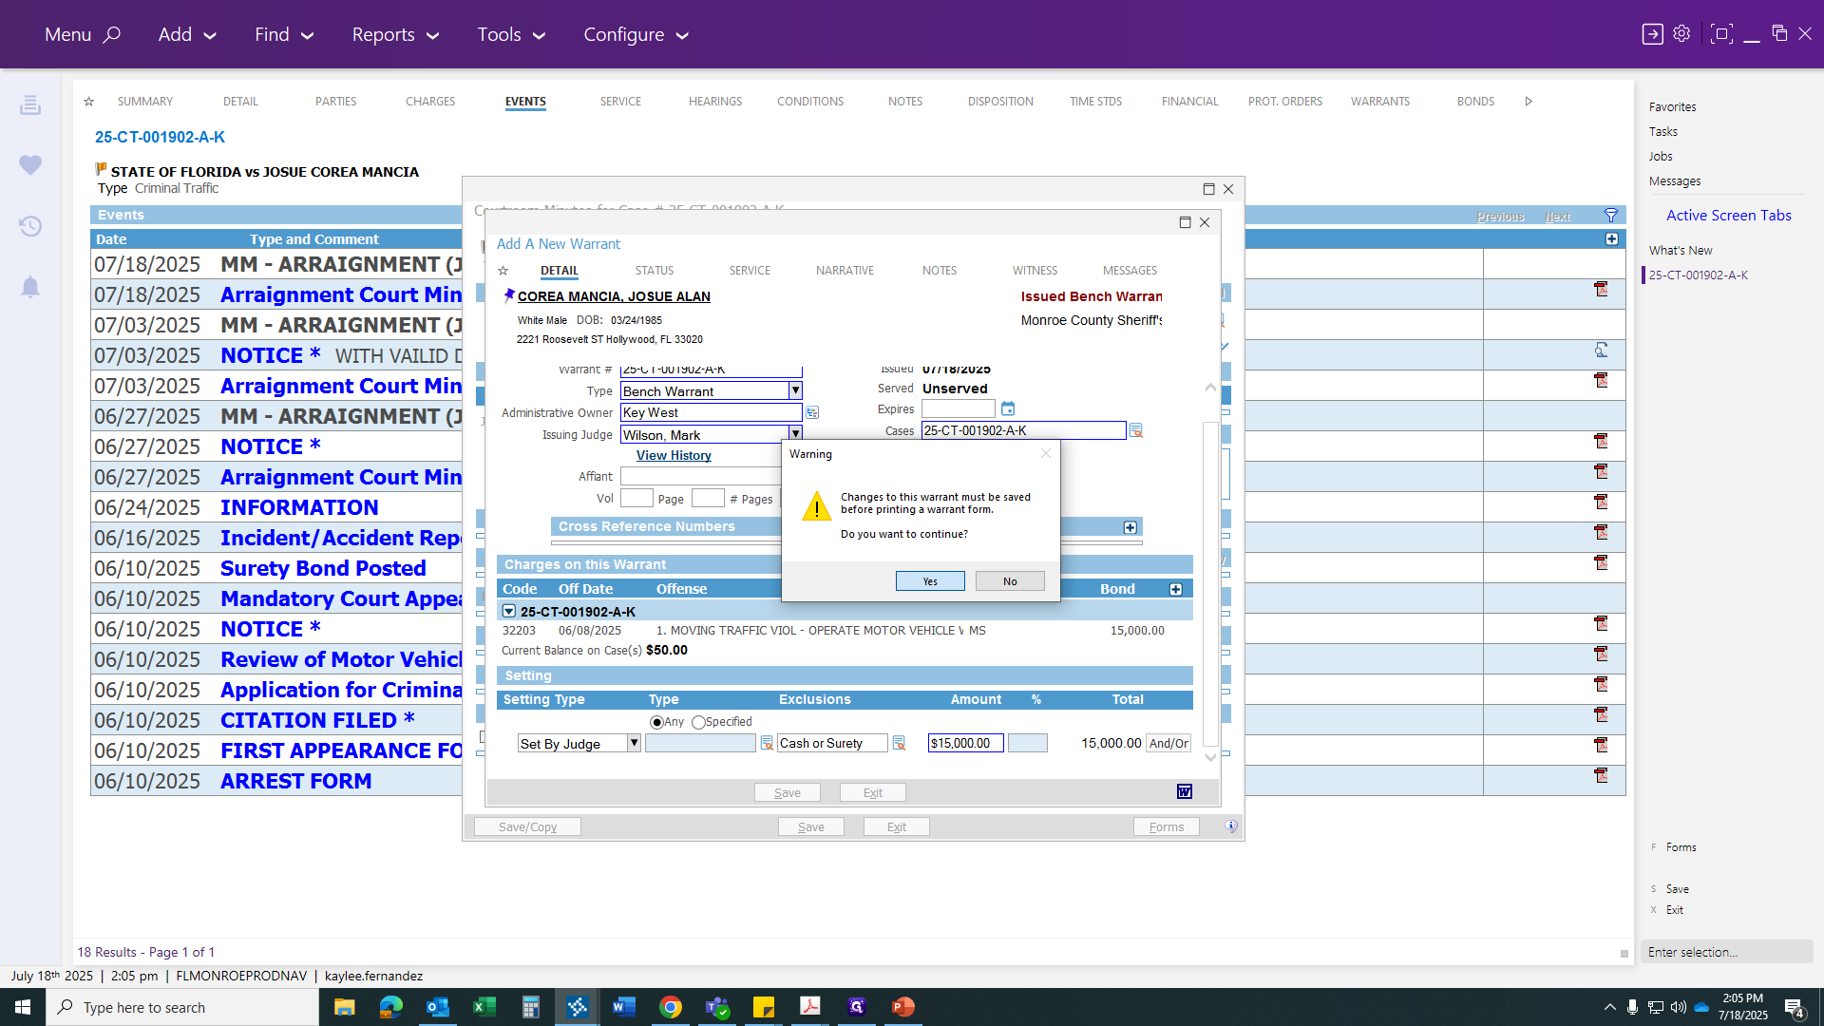Click the settings gear icon in the top bar
Viewport: 1824px width, 1026px height.
click(x=1681, y=33)
